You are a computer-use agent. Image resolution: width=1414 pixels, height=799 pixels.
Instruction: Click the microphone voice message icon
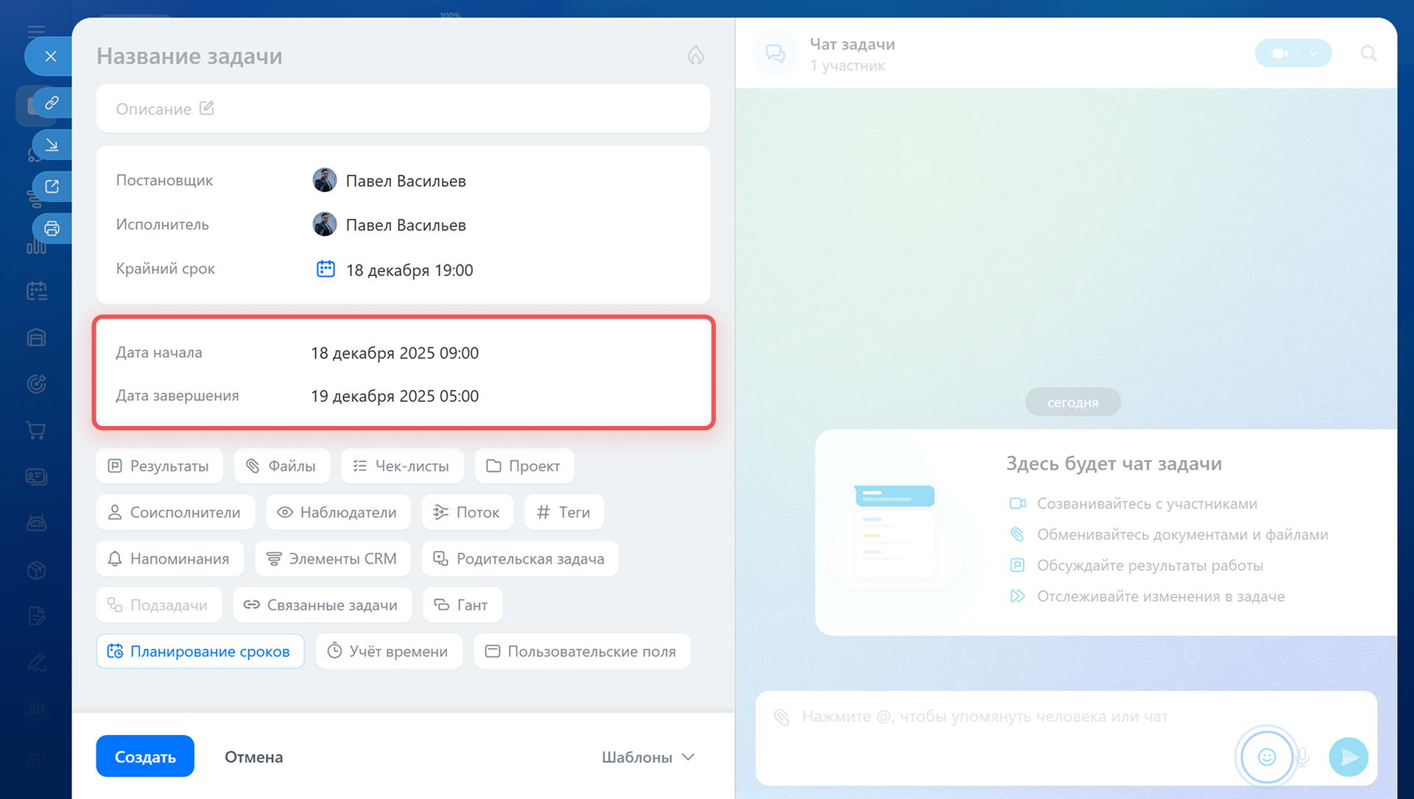[x=1303, y=756]
